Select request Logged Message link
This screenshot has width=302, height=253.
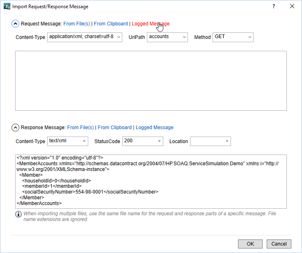pos(150,24)
